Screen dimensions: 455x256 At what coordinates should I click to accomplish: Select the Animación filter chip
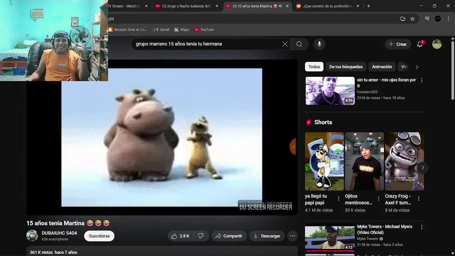pyautogui.click(x=382, y=67)
